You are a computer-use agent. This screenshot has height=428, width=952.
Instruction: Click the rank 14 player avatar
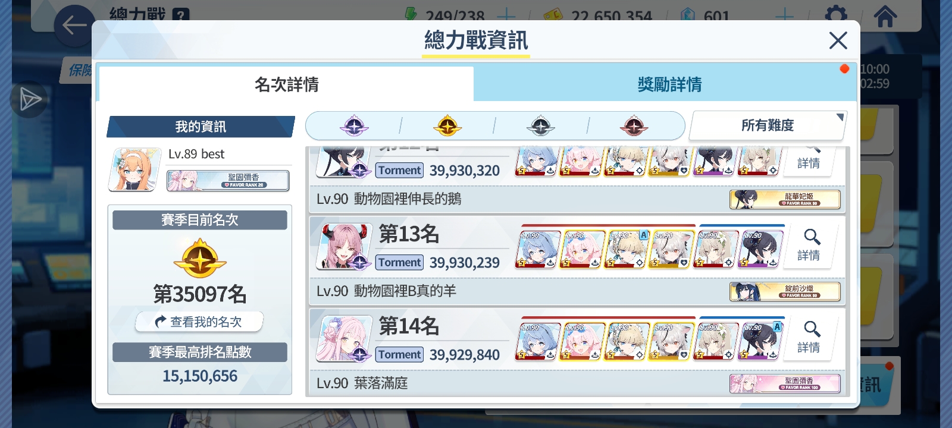coord(343,338)
